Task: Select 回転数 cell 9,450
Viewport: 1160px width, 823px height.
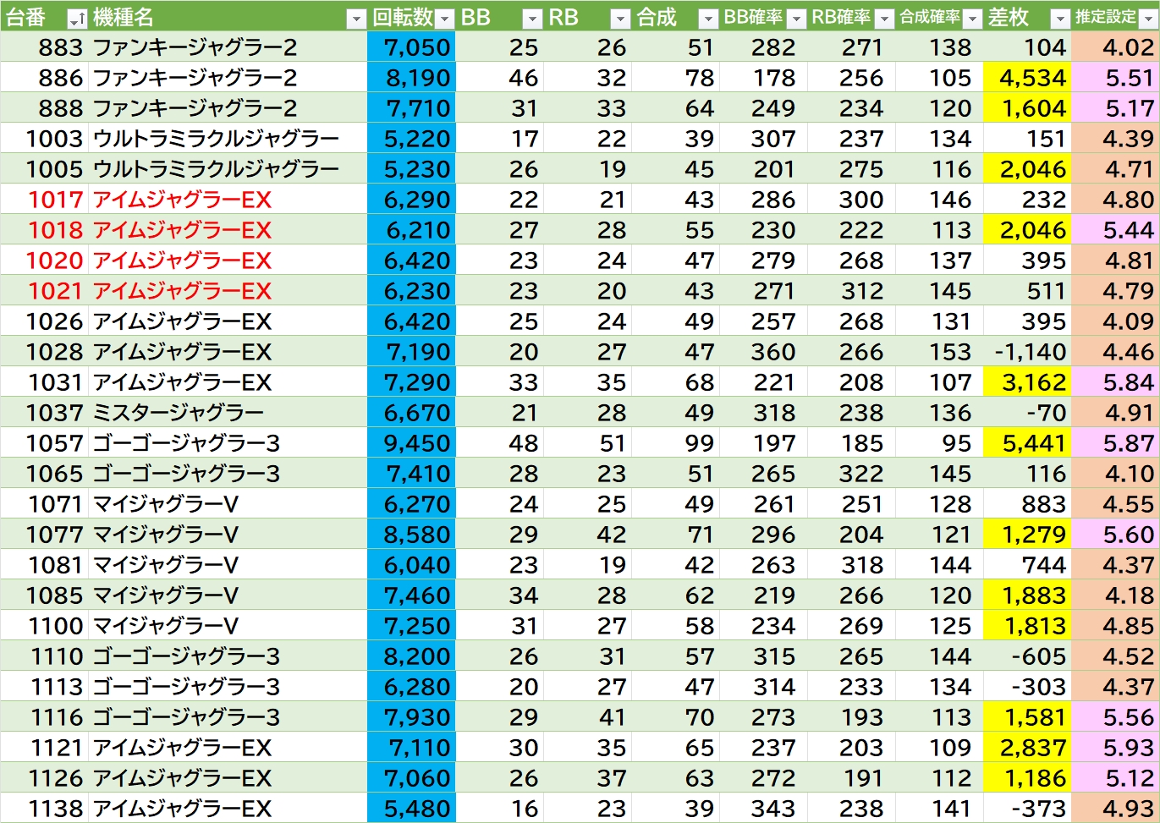Action: click(x=411, y=443)
